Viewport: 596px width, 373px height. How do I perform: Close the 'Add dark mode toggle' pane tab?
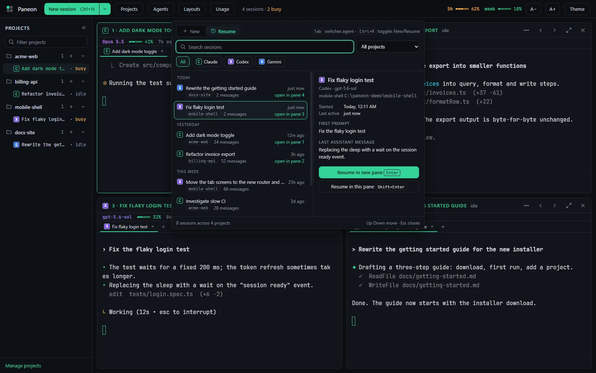[162, 51]
